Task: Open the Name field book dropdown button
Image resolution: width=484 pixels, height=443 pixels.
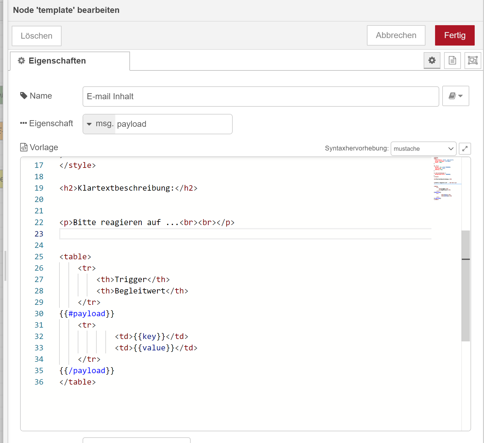Action: 455,96
